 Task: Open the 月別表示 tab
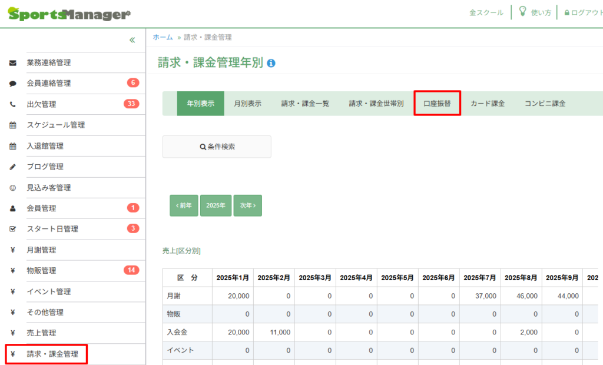coord(247,103)
